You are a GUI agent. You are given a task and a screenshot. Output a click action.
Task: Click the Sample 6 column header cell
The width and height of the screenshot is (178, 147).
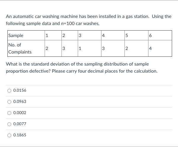pyautogui.click(x=159, y=36)
